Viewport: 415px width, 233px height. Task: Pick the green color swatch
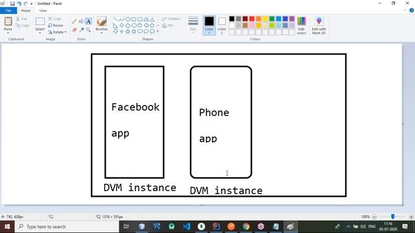click(272, 19)
